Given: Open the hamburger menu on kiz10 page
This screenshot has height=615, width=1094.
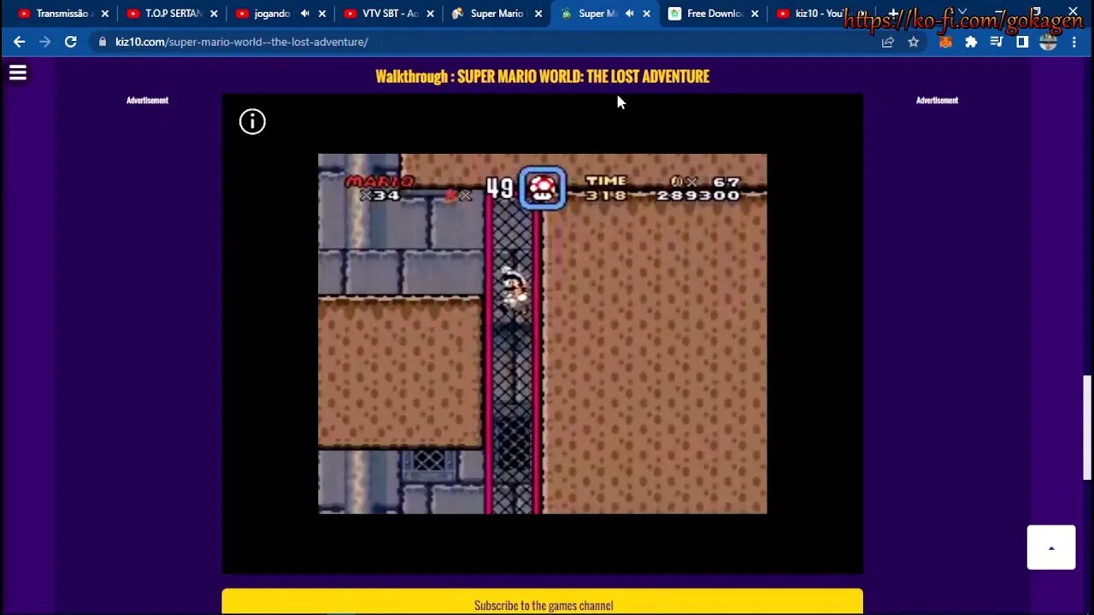Looking at the screenshot, I should (x=18, y=73).
